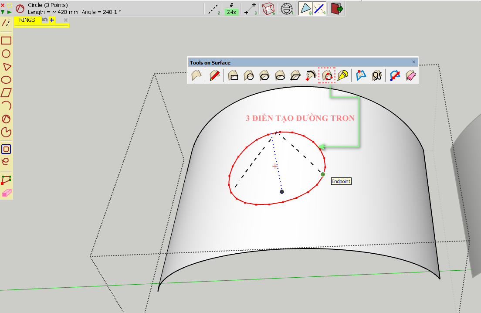Click the red exit door button
The image size is (481, 313).
pos(337,9)
